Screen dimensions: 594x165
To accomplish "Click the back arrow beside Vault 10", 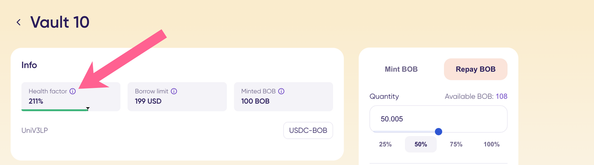I will tap(19, 23).
